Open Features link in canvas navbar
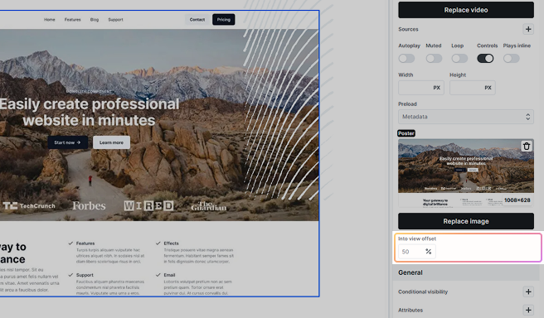 point(72,20)
